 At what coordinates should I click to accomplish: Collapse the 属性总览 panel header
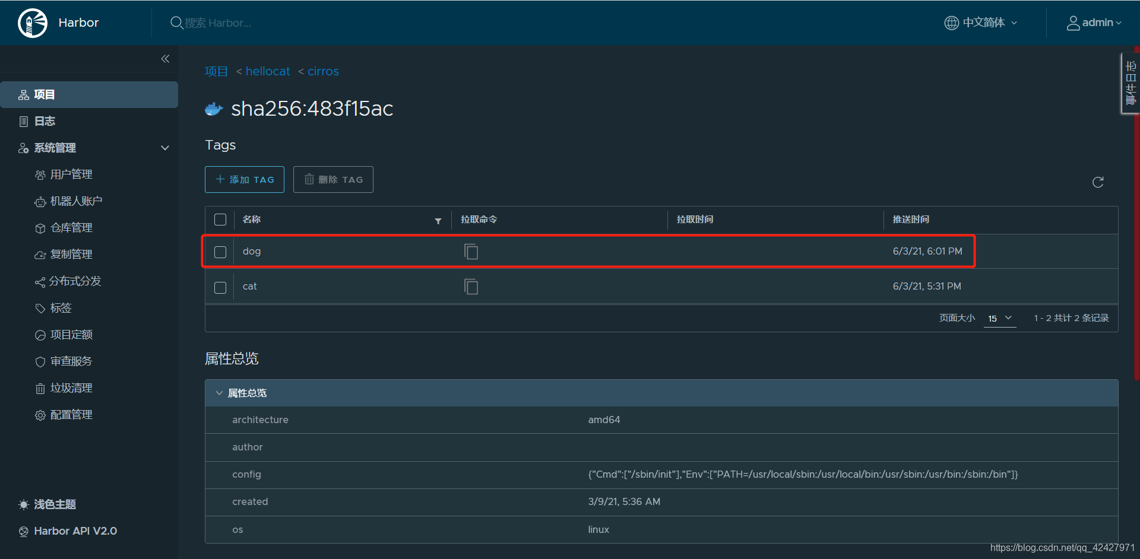coord(661,393)
